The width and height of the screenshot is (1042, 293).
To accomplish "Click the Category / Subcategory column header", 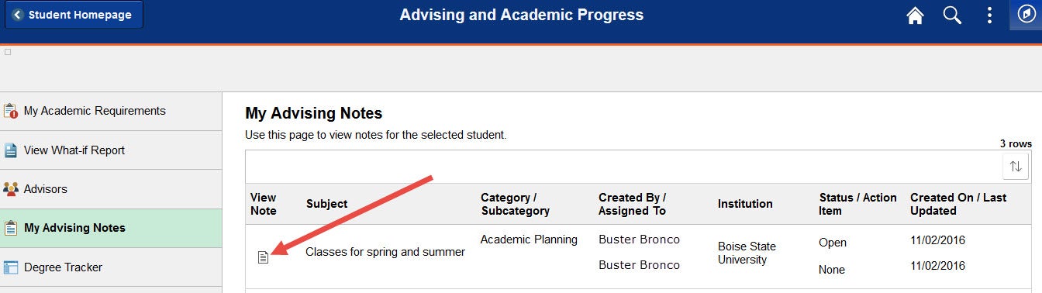I will click(515, 204).
